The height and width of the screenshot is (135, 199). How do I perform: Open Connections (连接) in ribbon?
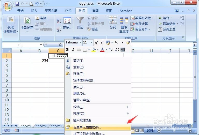pos(41,18)
